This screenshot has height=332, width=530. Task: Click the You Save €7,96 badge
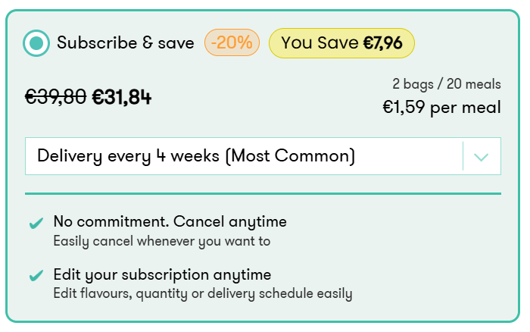pyautogui.click(x=341, y=43)
